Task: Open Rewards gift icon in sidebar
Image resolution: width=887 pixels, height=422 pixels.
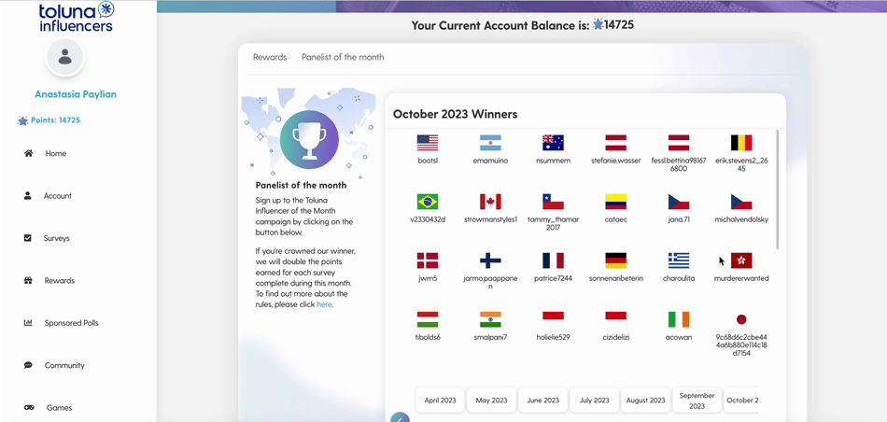Action: coord(28,281)
